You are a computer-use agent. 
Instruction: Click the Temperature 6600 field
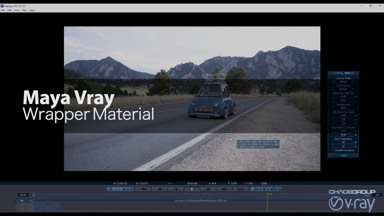(x=343, y=108)
